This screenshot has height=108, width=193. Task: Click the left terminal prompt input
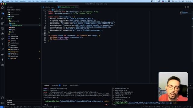47,105
